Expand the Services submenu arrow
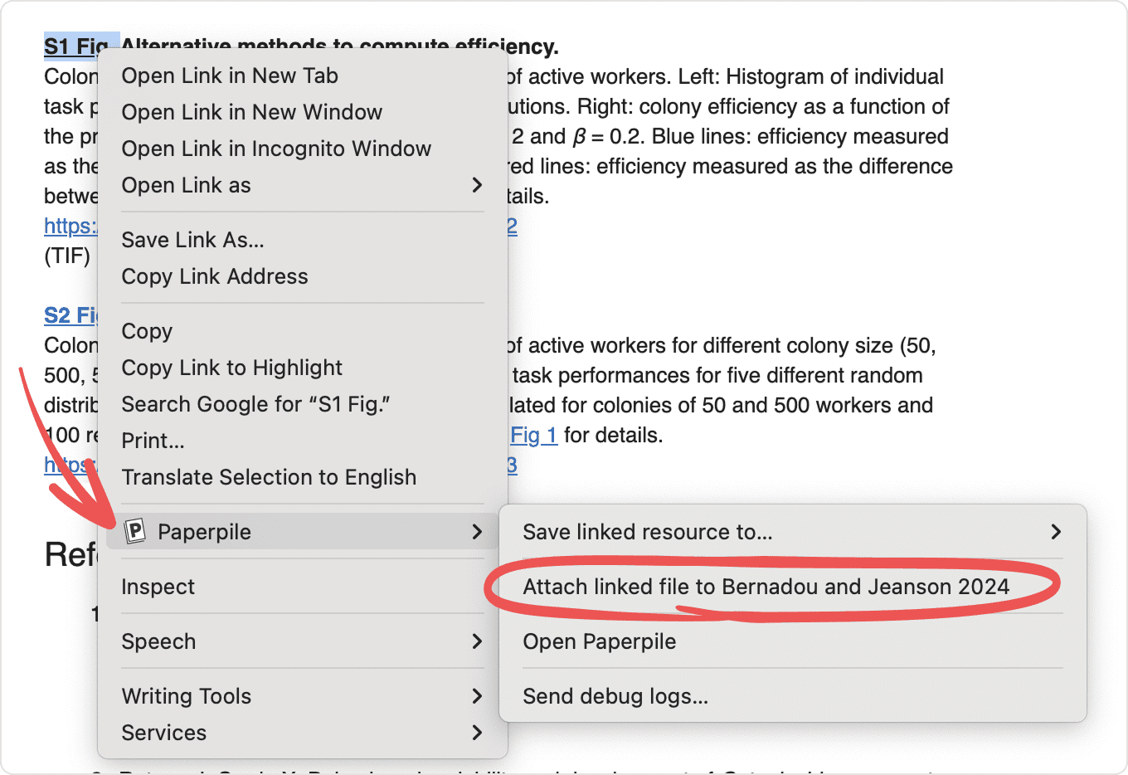This screenshot has width=1128, height=775. 477,733
